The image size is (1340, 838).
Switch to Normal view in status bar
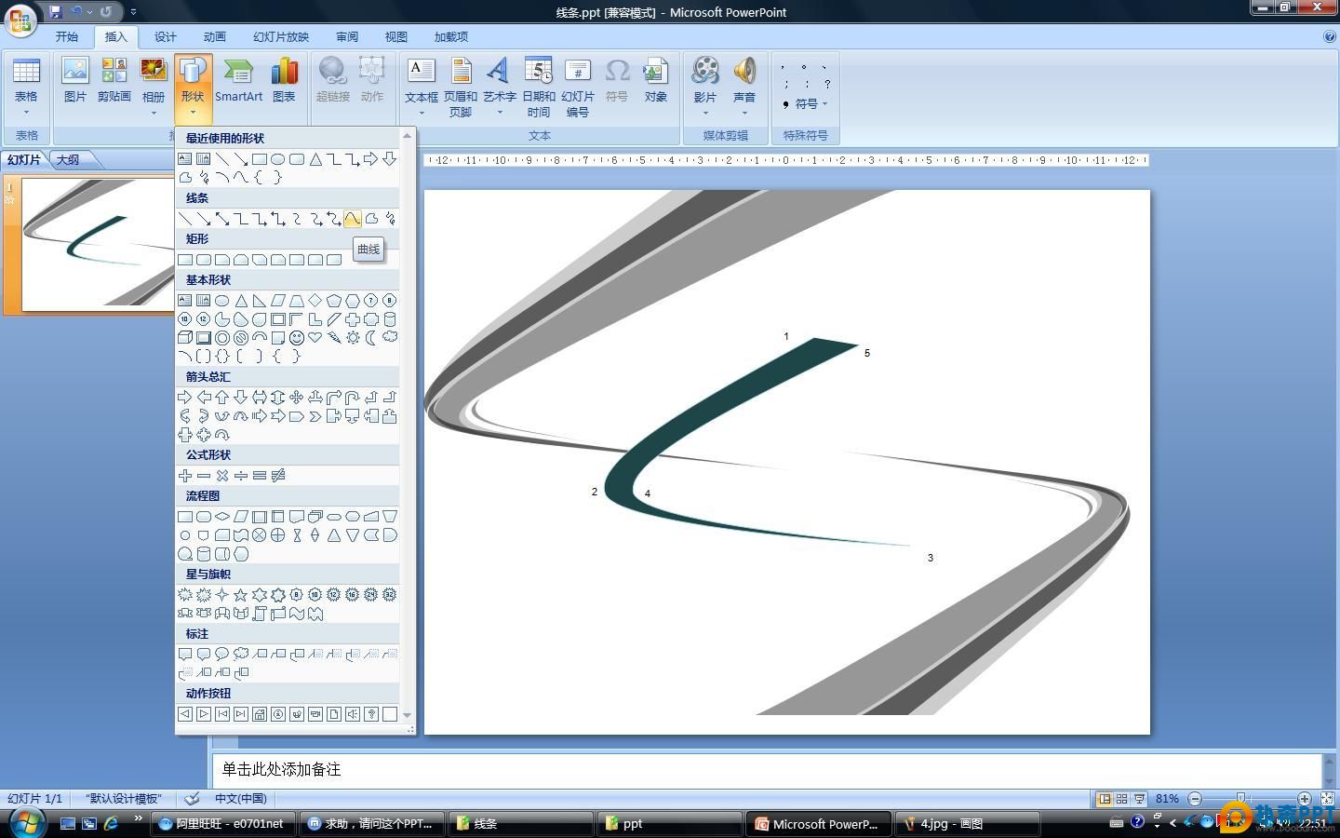(x=1105, y=799)
